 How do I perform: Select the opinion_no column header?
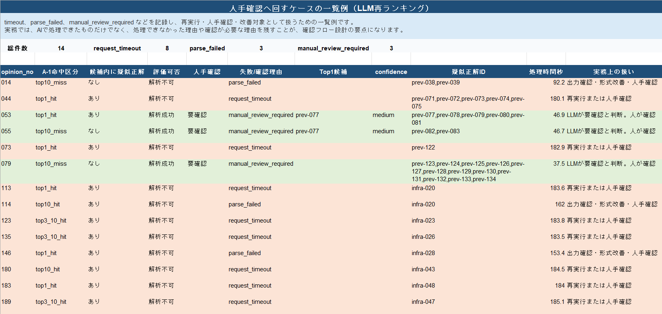pyautogui.click(x=17, y=72)
